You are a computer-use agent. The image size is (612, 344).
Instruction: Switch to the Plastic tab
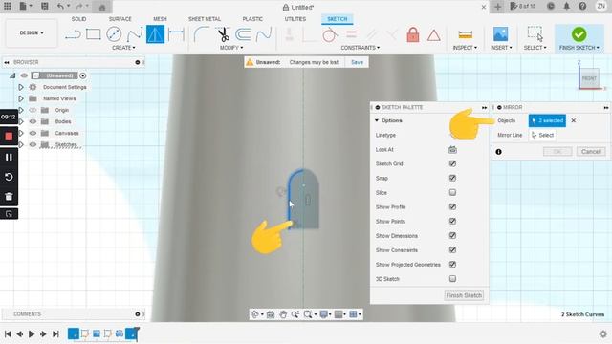point(252,19)
